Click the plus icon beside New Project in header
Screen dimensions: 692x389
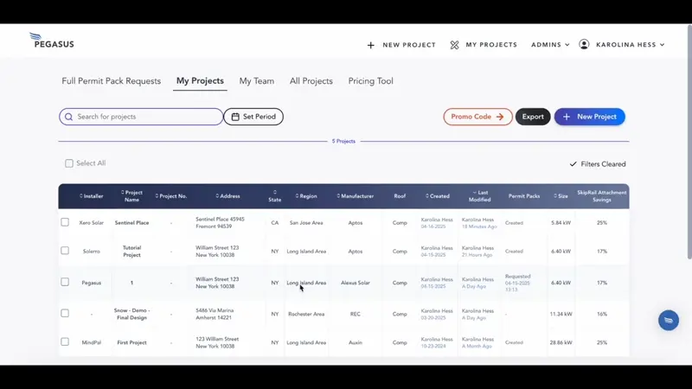(371, 45)
